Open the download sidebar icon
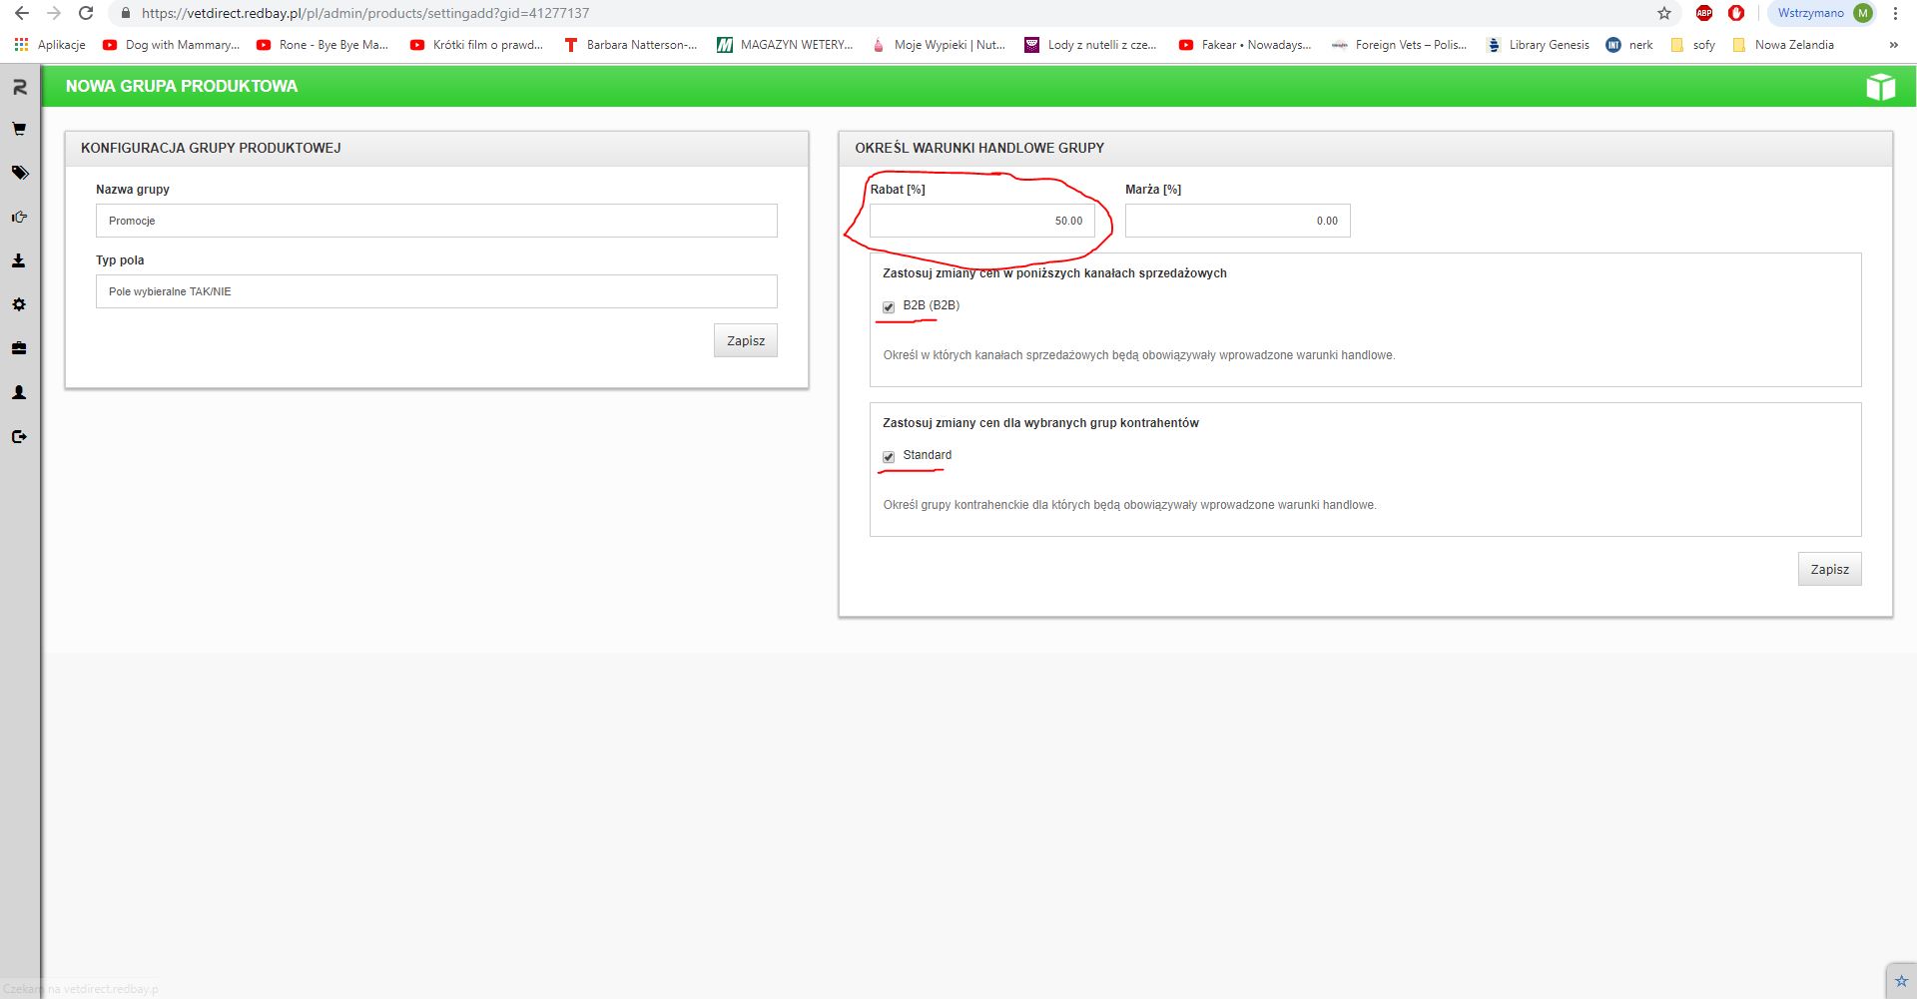The height and width of the screenshot is (999, 1917). point(19,260)
